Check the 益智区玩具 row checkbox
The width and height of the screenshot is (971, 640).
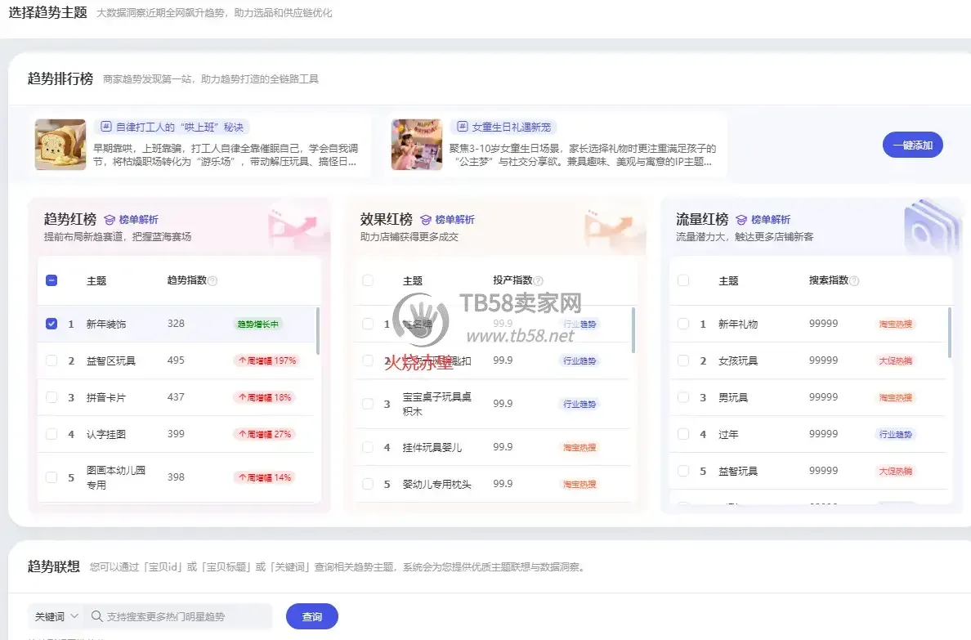tap(51, 360)
